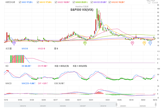
Task: Click the 04/21 date axis label
Action: (x=107, y=100)
